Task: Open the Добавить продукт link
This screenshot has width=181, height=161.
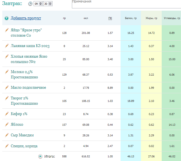Action: point(26,18)
